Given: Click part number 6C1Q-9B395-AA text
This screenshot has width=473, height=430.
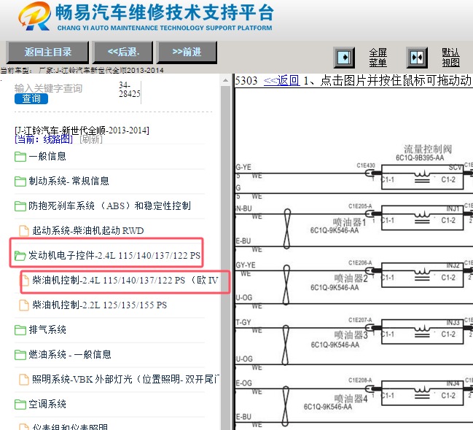Looking at the screenshot, I should [420, 158].
